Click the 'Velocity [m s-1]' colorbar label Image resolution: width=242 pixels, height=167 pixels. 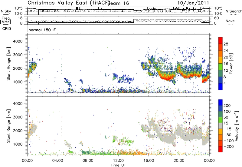point(237,126)
